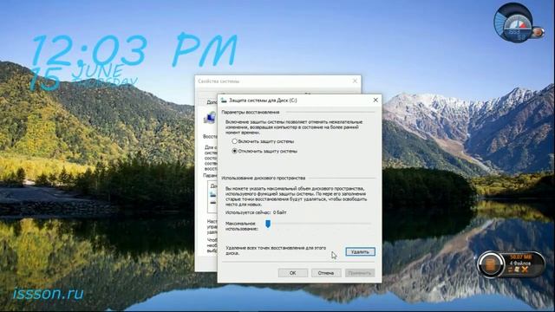Screen dimensions: 555x312
Task: Confirm with the OK button
Action: click(293, 273)
